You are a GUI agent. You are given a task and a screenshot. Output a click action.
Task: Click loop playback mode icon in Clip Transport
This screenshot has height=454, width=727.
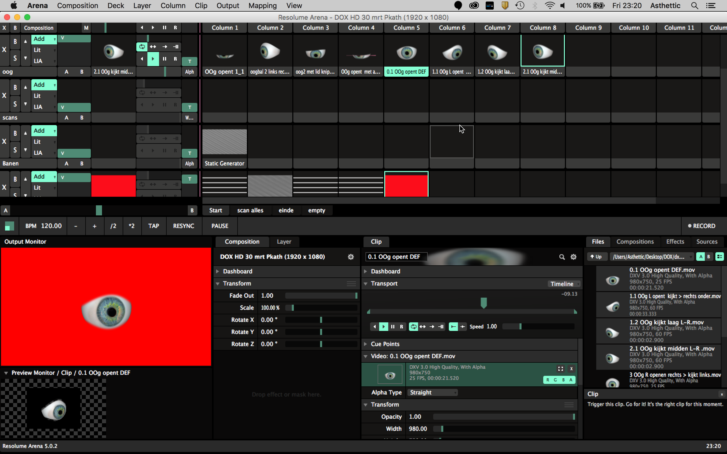pos(413,327)
